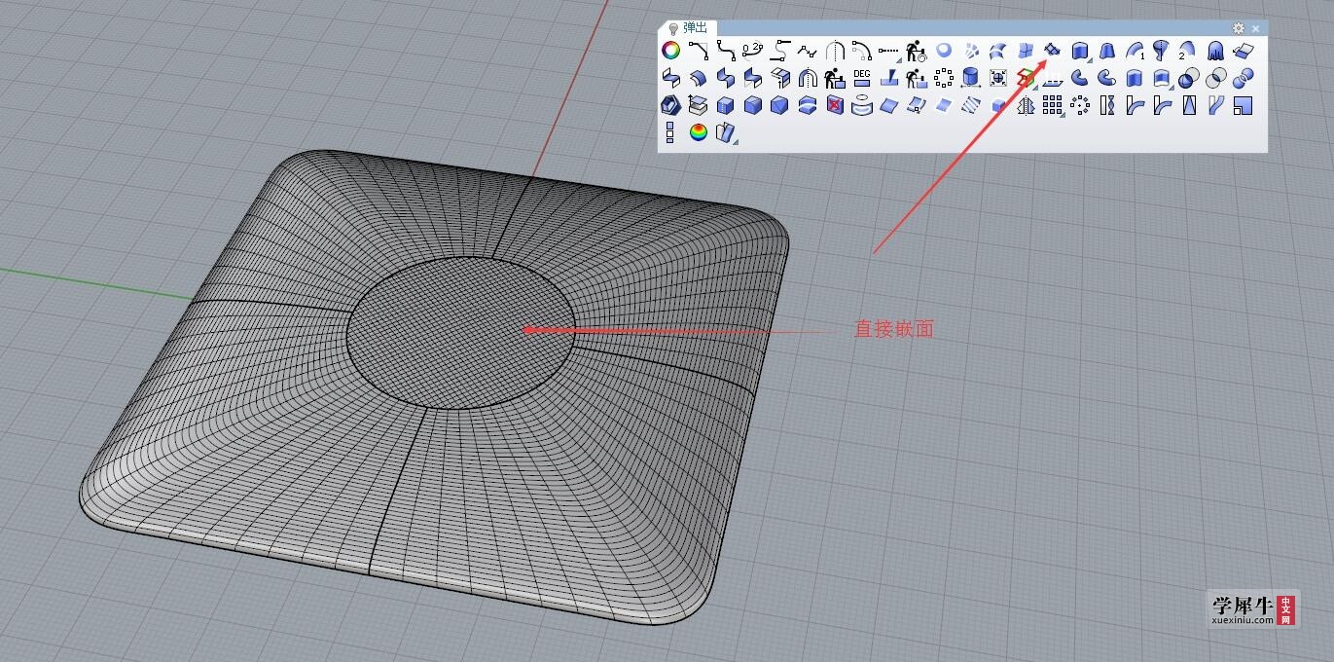The width and height of the screenshot is (1334, 662).
Task: Click the rainbow sphere analysis icon
Action: point(698,131)
